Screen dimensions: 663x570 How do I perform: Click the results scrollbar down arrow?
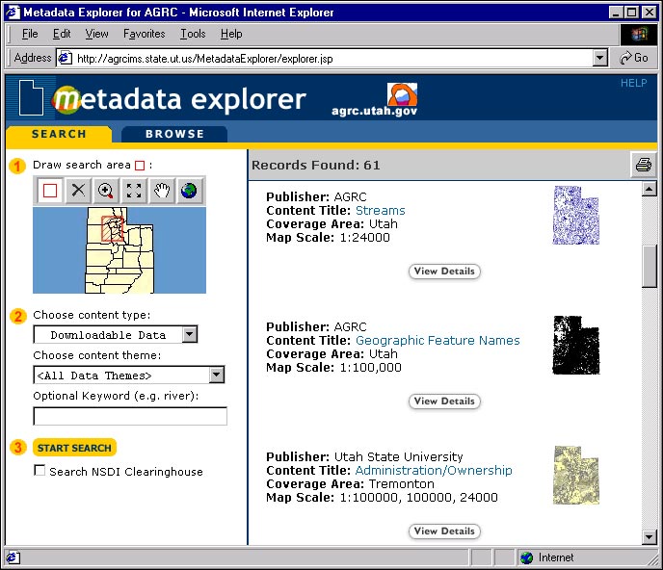(x=650, y=537)
